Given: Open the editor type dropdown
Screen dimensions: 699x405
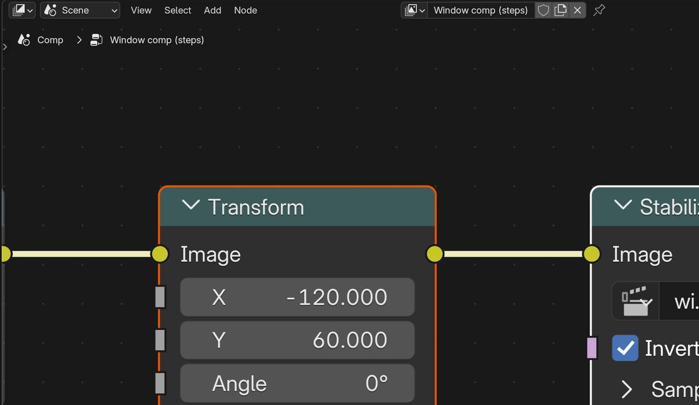Looking at the screenshot, I should tap(22, 10).
